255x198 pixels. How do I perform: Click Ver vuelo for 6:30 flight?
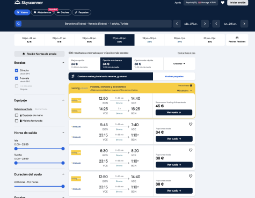[174, 165]
